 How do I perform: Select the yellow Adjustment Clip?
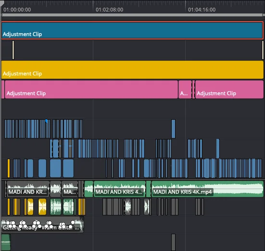point(132,70)
